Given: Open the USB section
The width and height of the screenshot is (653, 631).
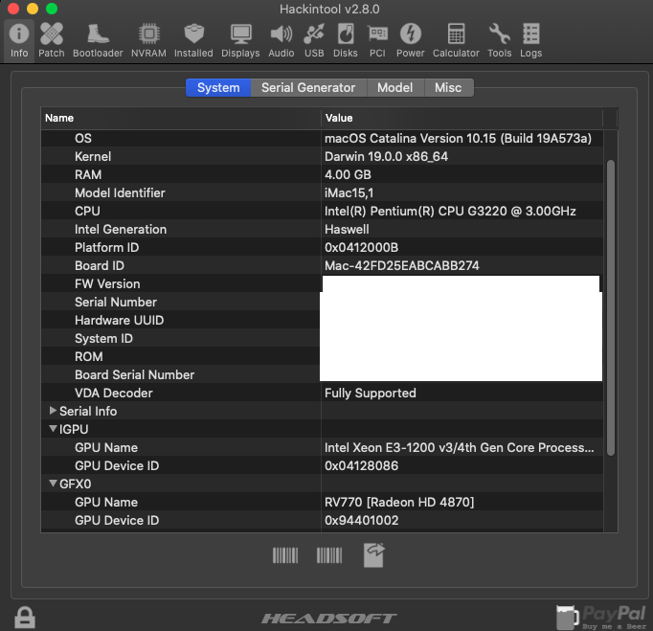Looking at the screenshot, I should click(314, 40).
